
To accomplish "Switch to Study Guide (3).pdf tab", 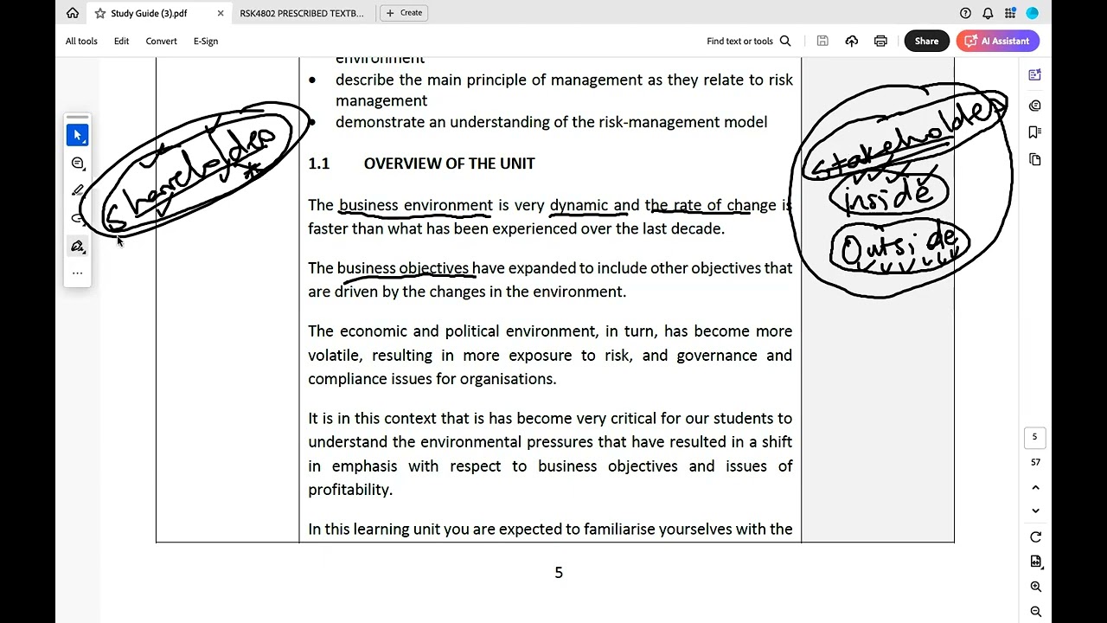I will (x=149, y=13).
